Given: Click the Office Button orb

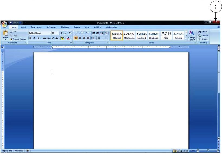Looking at the screenshot, I should pos(4,25).
